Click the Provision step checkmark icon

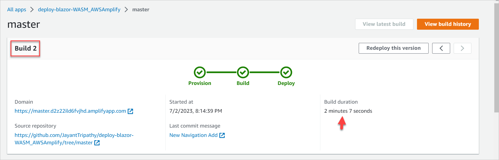[200, 73]
